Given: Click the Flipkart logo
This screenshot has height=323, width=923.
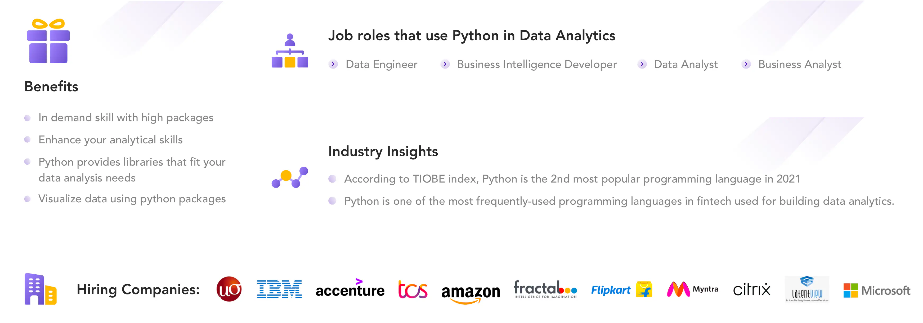Looking at the screenshot, I should pyautogui.click(x=621, y=290).
